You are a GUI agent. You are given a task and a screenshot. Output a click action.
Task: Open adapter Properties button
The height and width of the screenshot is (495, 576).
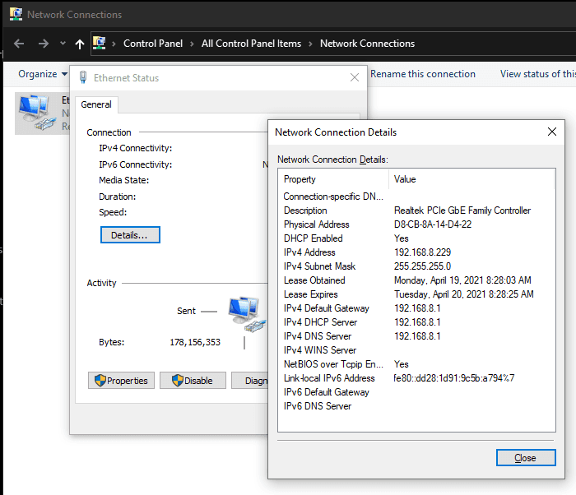[121, 381]
